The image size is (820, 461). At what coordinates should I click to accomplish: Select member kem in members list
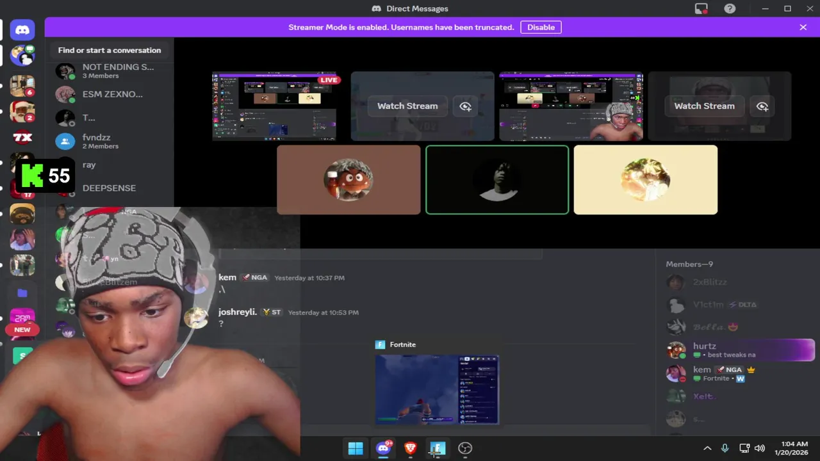coord(741,374)
